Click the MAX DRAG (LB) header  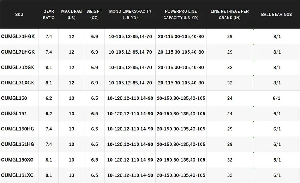click(72, 15)
